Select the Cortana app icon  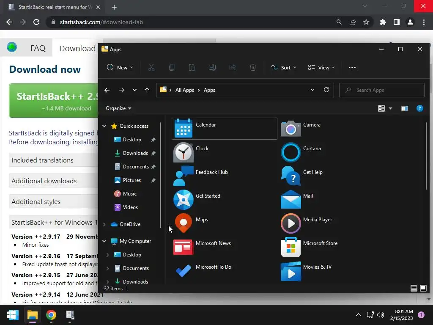click(x=290, y=152)
